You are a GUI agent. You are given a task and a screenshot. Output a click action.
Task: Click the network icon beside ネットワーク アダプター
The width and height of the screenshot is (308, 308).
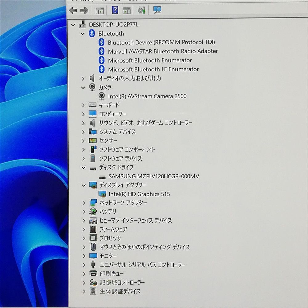tap(93, 203)
